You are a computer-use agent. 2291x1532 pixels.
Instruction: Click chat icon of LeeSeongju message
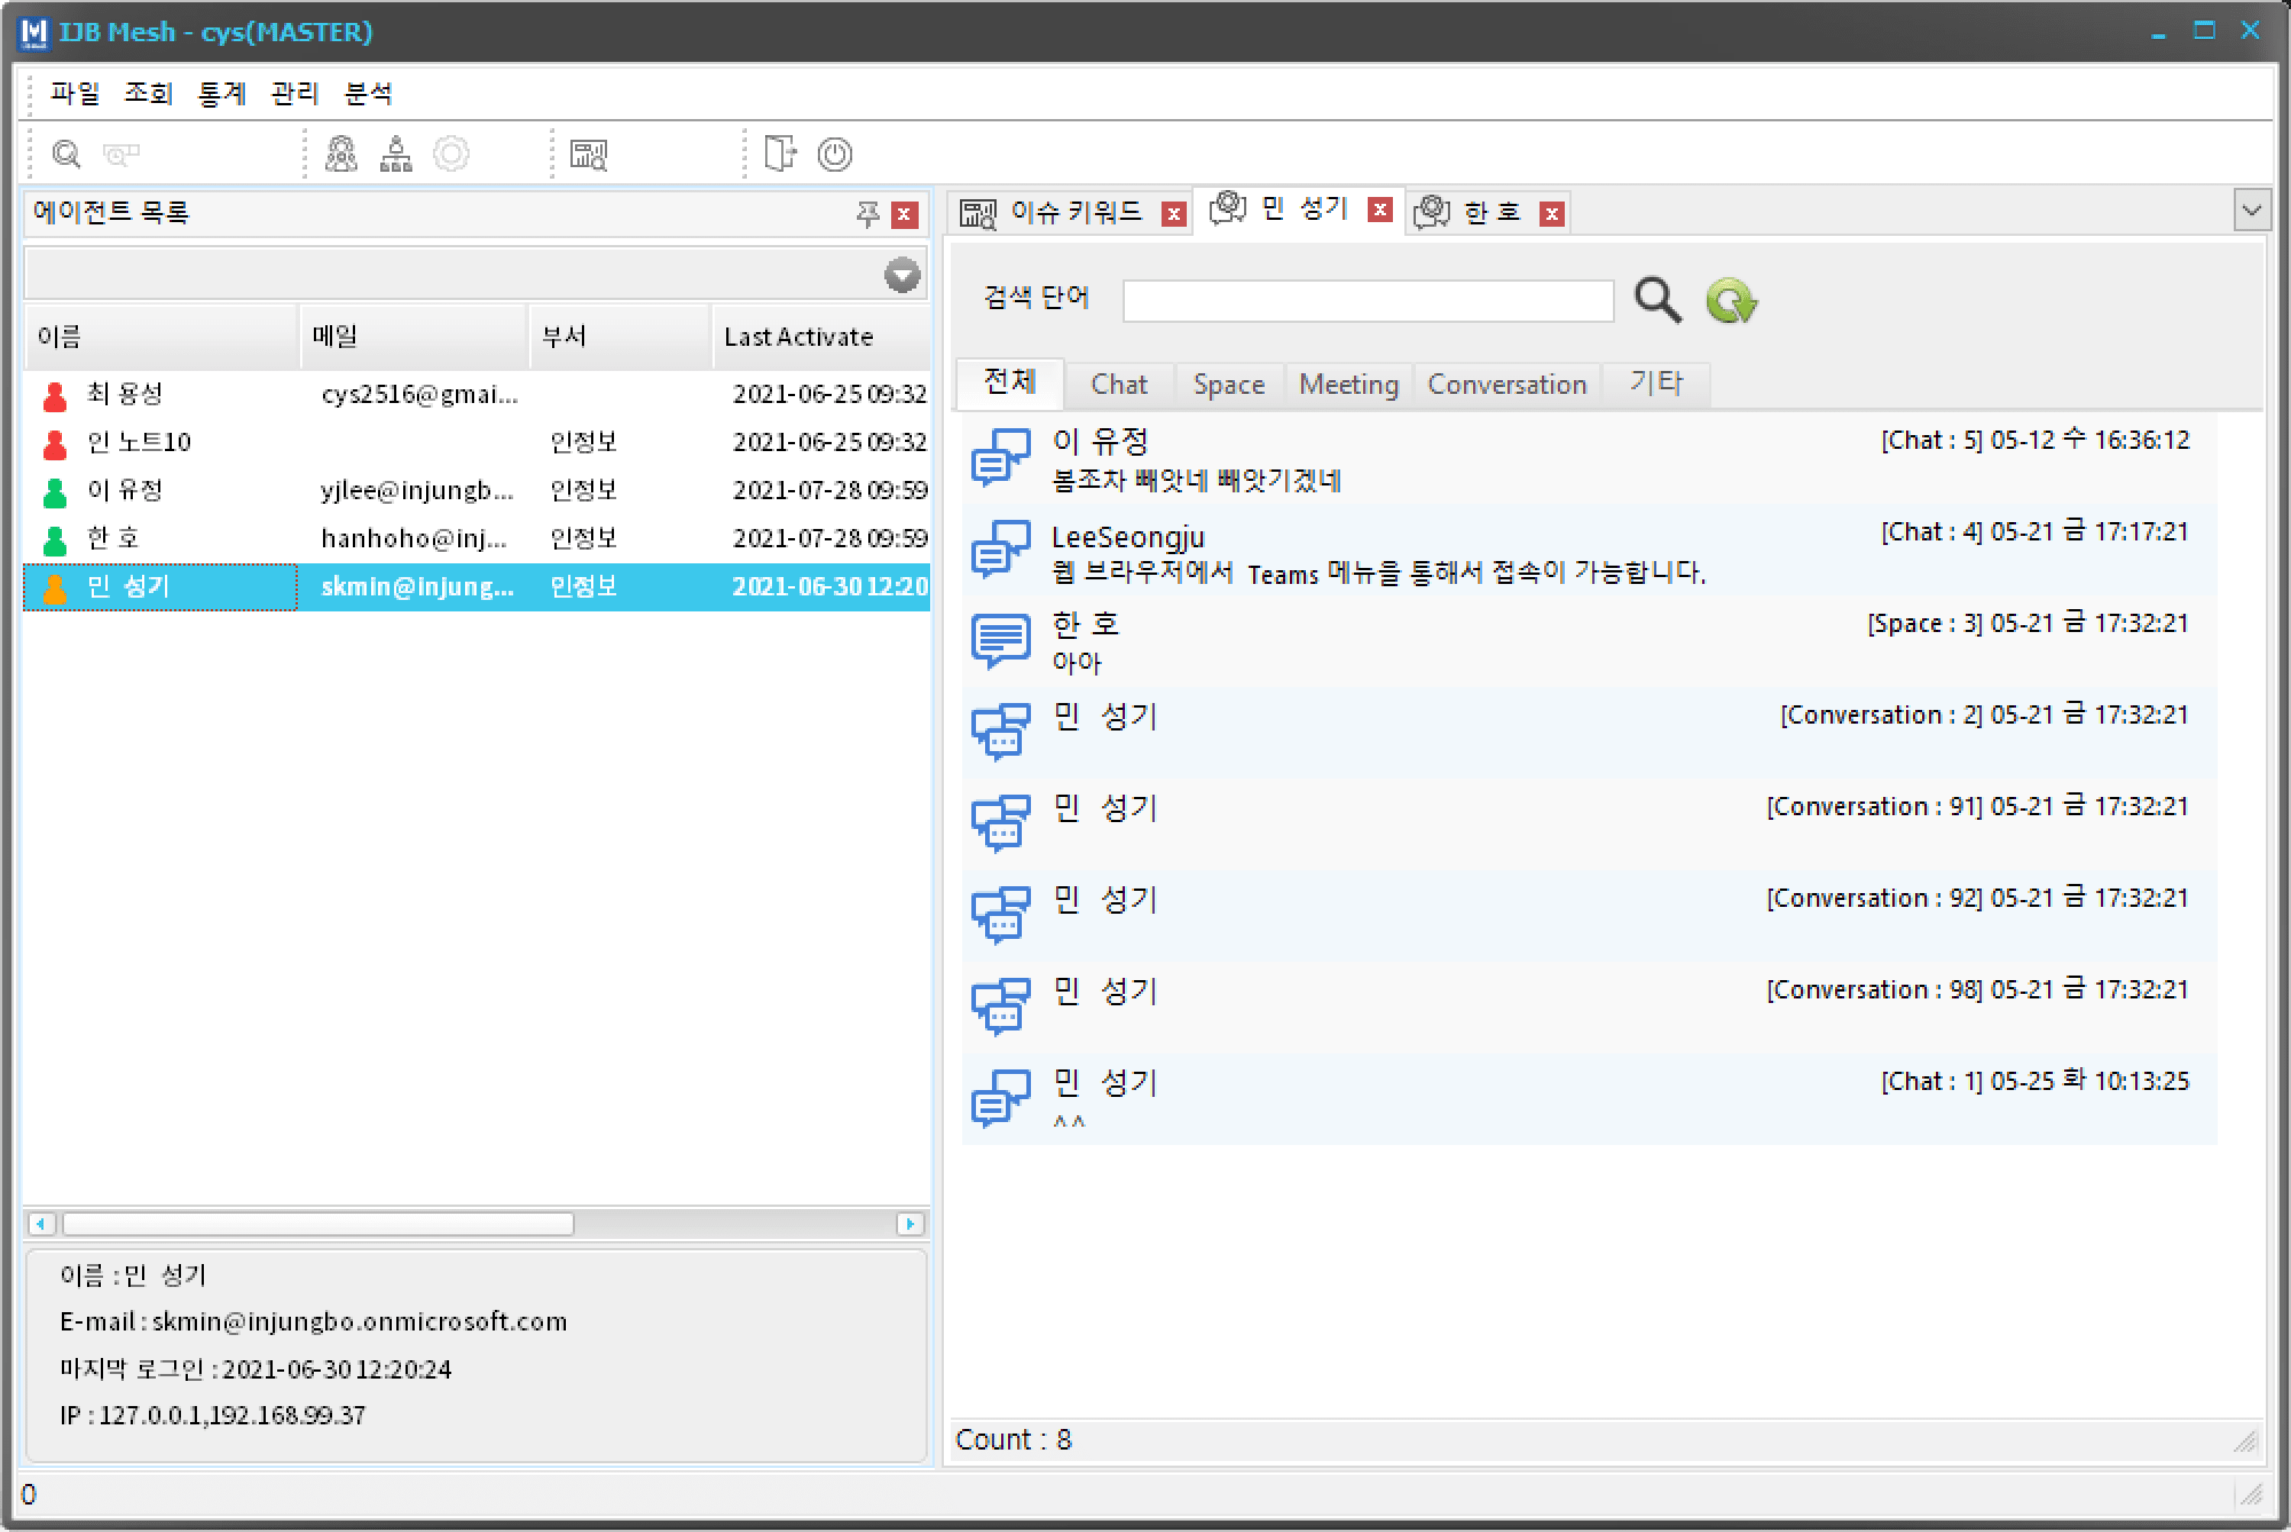pos(1001,549)
